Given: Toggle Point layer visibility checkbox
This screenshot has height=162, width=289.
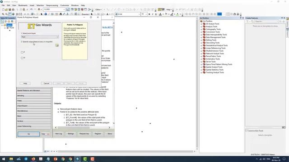Looking at the screenshot, I should [x=8, y=28].
